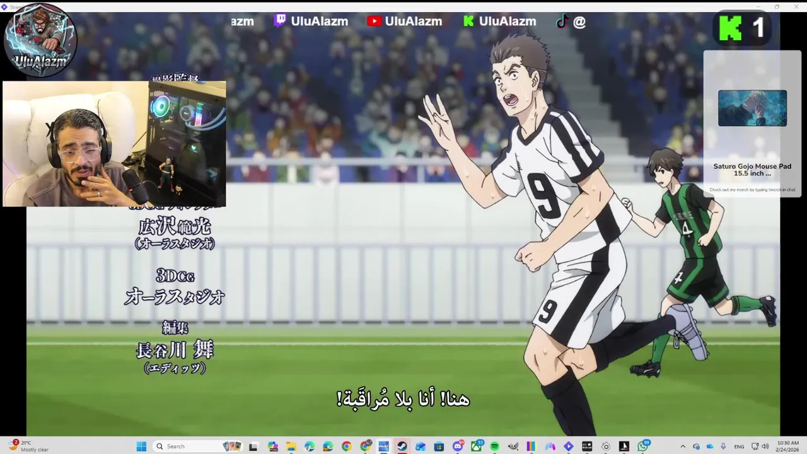The width and height of the screenshot is (807, 454).
Task: Click the taskbar Search box
Action: click(x=198, y=446)
